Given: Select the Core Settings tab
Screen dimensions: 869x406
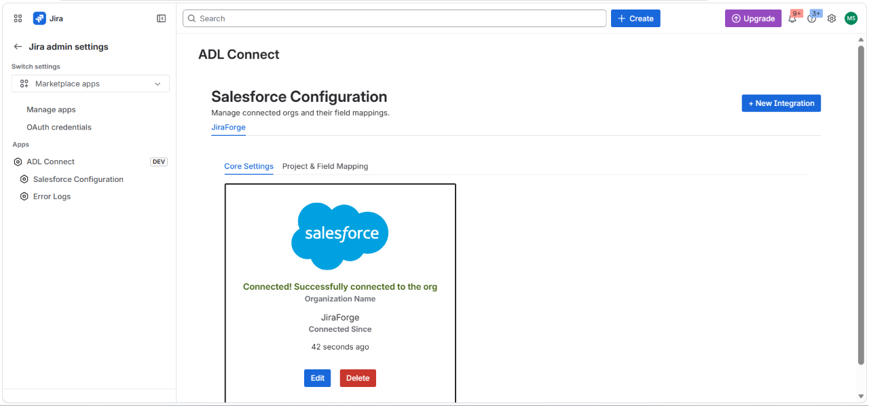Looking at the screenshot, I should pyautogui.click(x=248, y=166).
